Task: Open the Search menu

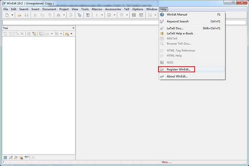Action: [x=24, y=9]
